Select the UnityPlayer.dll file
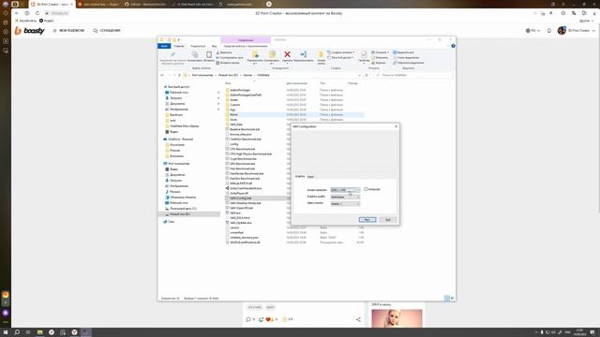 click(x=239, y=194)
